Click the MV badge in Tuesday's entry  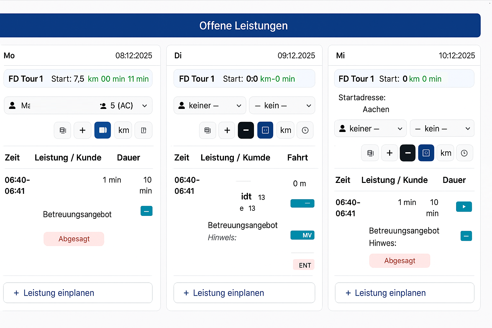click(x=302, y=235)
